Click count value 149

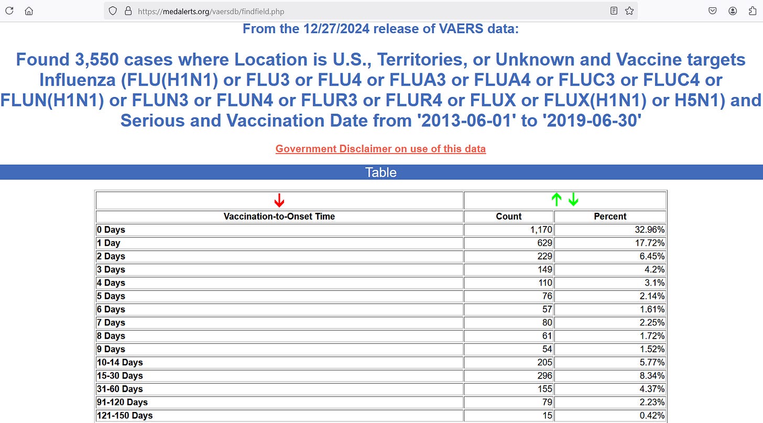click(x=544, y=269)
